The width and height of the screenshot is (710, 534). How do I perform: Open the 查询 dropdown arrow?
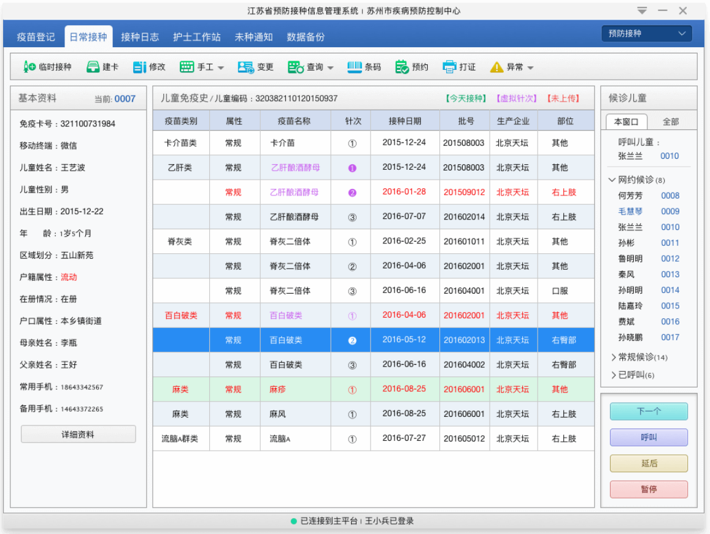[331, 68]
